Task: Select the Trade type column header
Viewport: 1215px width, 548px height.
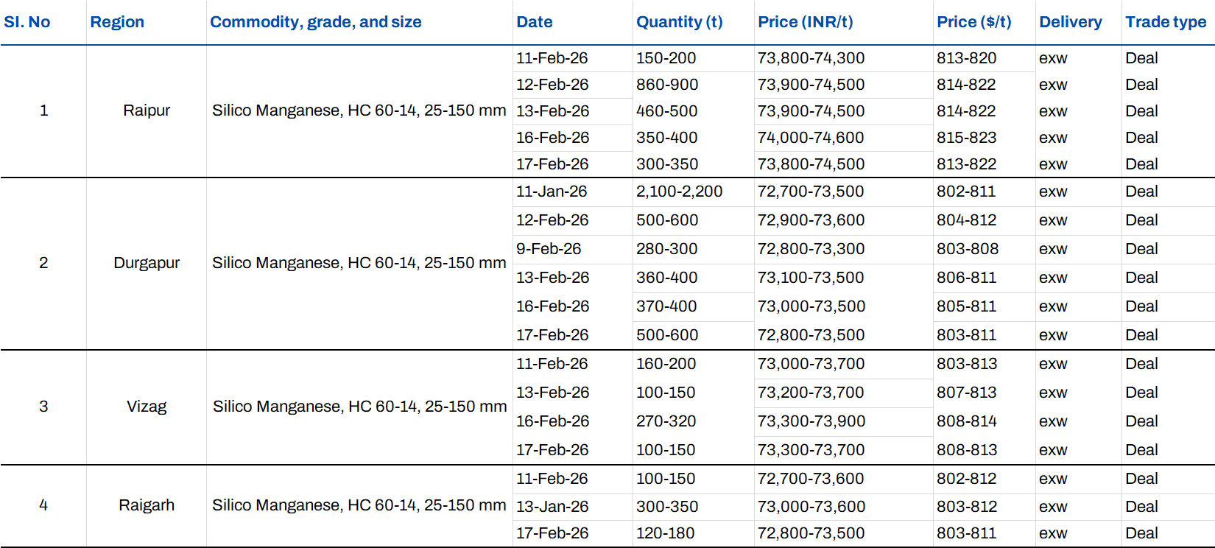Action: [x=1166, y=22]
